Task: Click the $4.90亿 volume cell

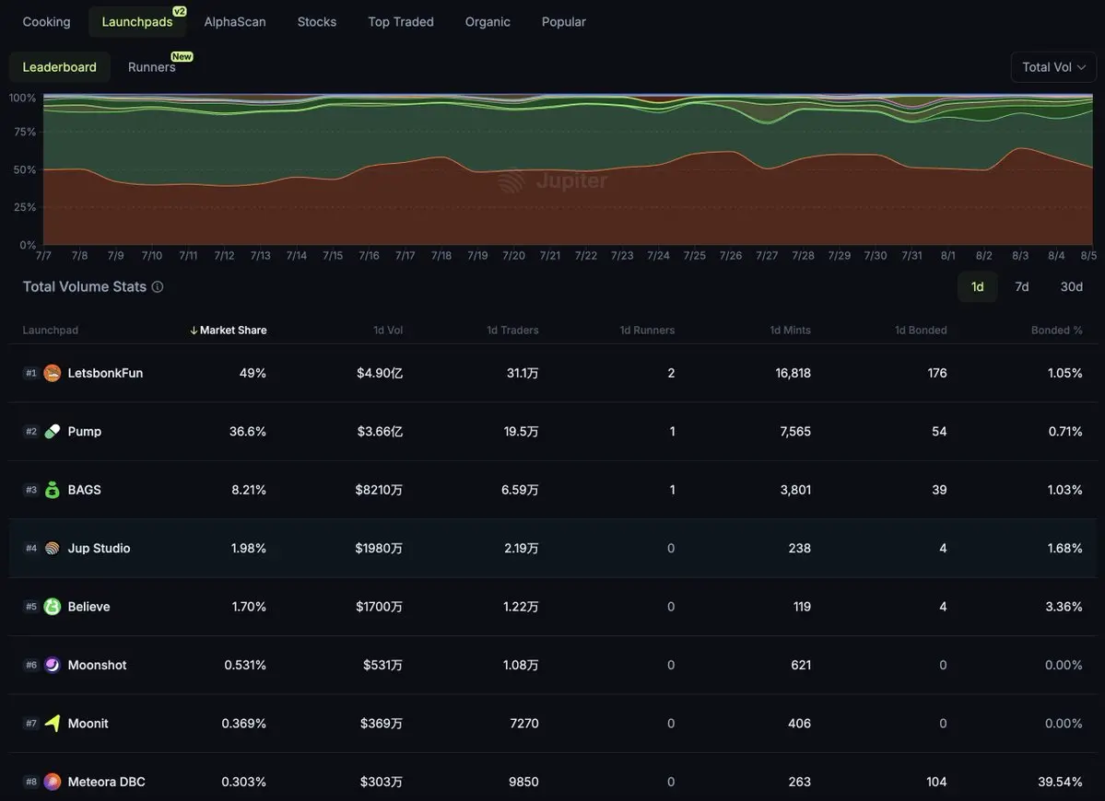Action: (380, 373)
